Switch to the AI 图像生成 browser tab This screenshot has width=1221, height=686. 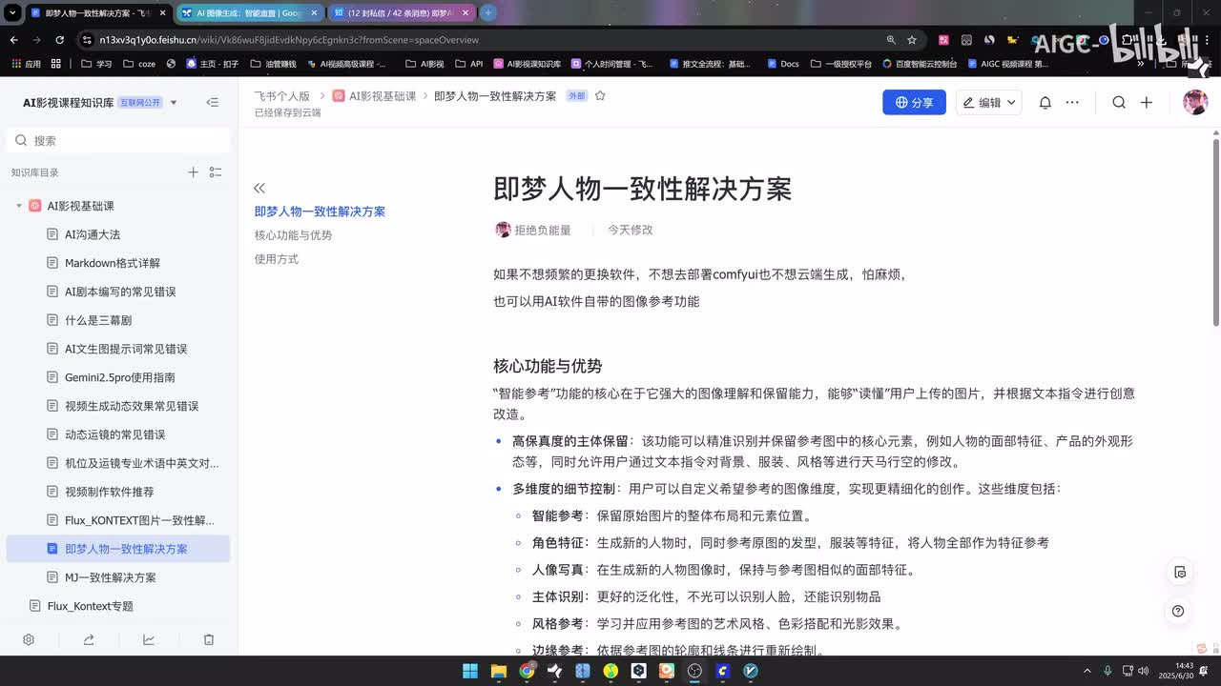[x=250, y=13]
